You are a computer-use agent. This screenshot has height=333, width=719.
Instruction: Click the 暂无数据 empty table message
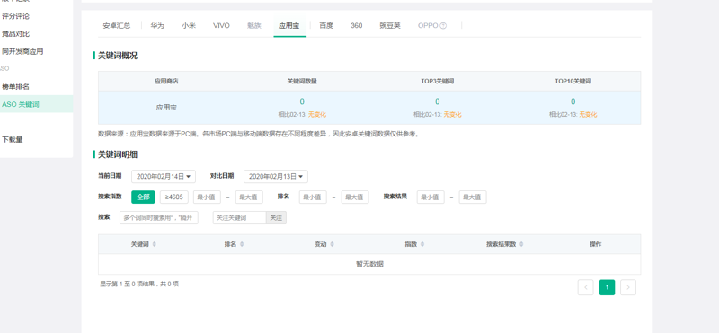point(369,264)
